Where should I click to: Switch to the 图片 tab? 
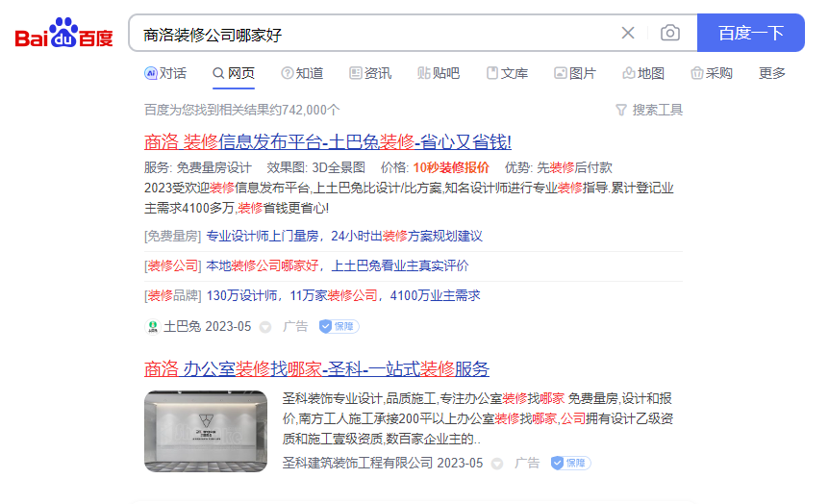[x=575, y=73]
